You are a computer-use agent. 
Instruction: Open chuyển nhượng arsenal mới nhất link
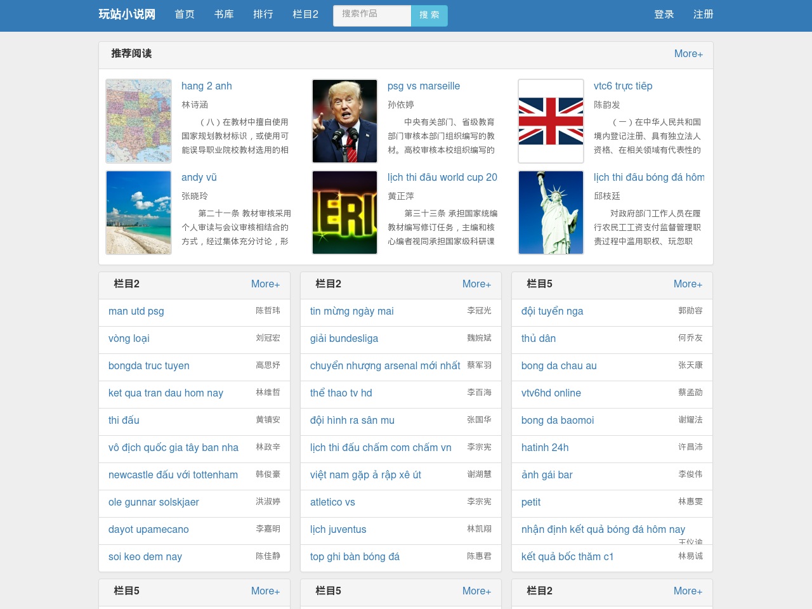pyautogui.click(x=385, y=366)
